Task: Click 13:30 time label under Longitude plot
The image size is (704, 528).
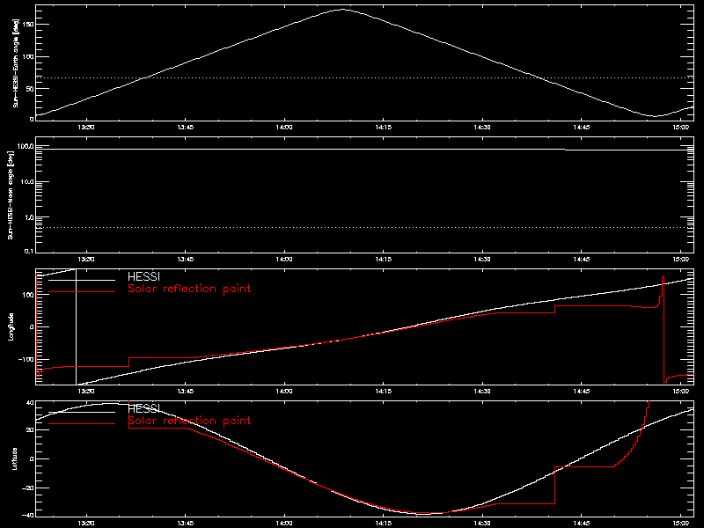Action: click(85, 391)
